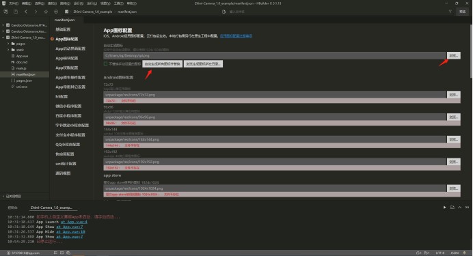Go back with the left arrow
Viewport: 473px width, 256px height.
[x=26, y=12]
